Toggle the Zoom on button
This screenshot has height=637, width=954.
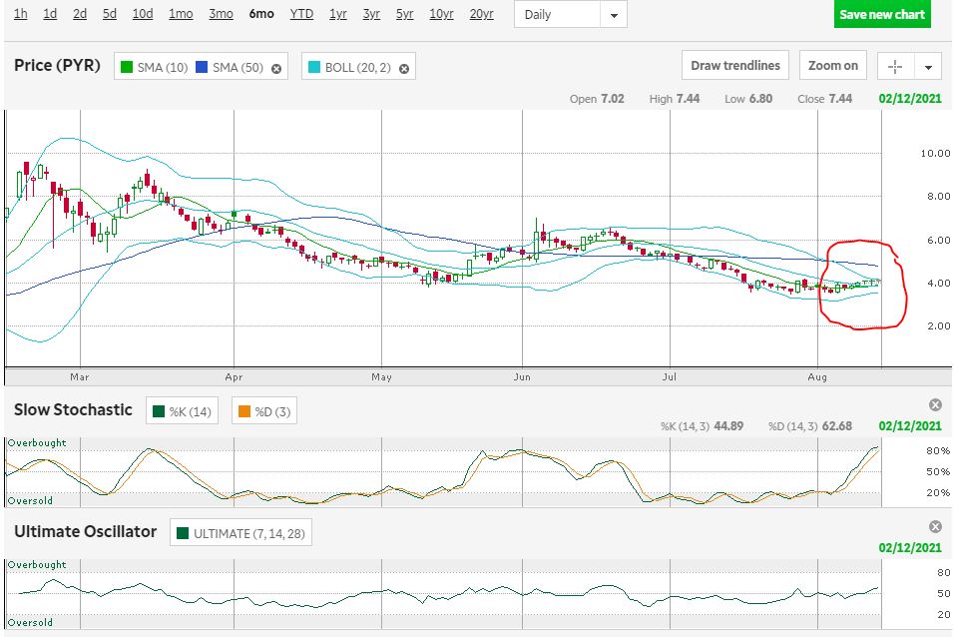coord(832,66)
